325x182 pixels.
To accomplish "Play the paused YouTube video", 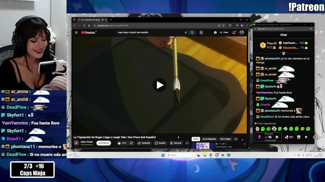I will [160, 85].
